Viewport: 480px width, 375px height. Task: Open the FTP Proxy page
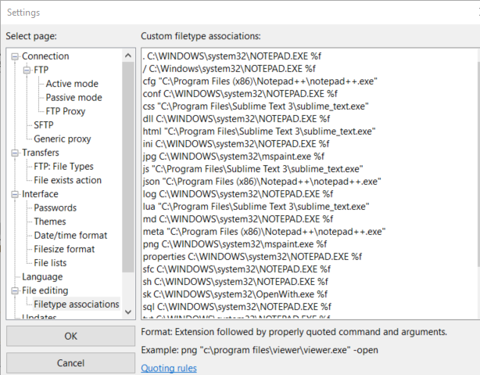[65, 111]
